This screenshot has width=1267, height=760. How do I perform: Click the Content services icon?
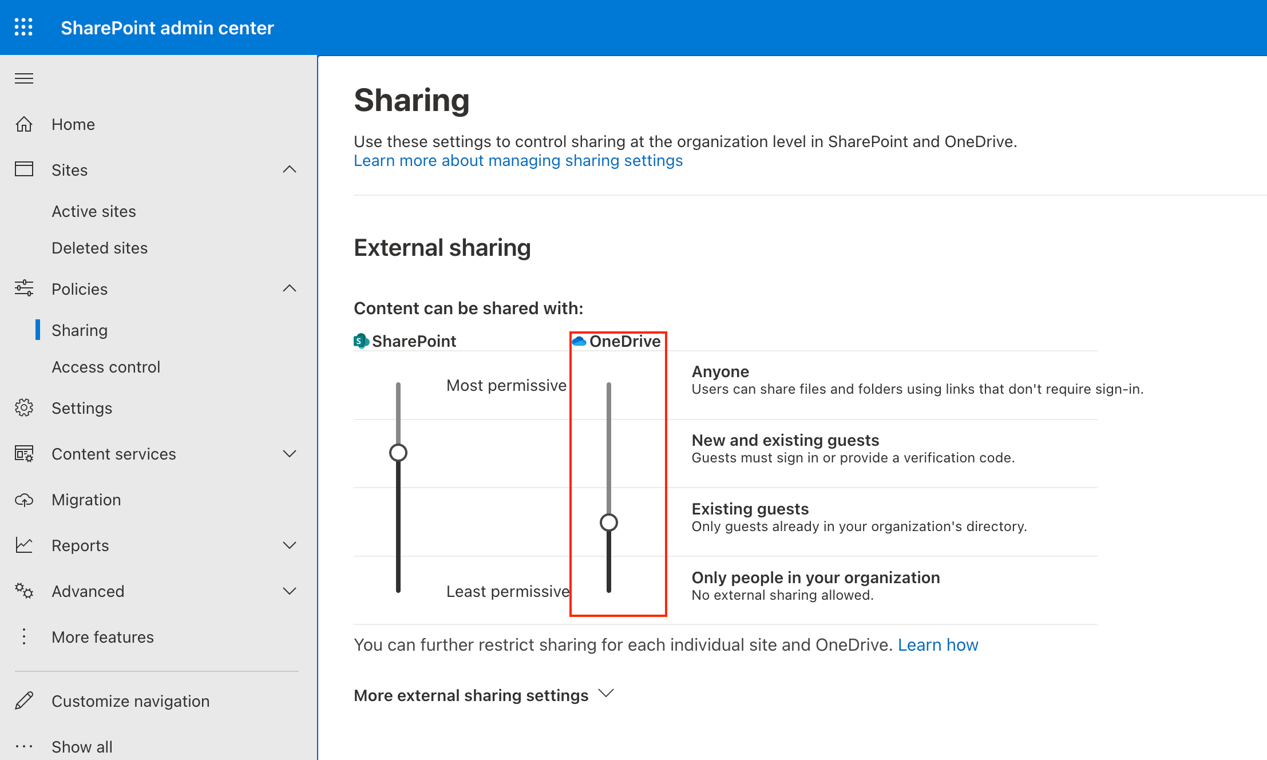pyautogui.click(x=24, y=454)
